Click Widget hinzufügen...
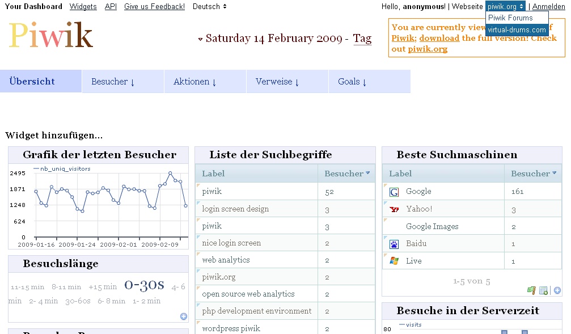Viewport: 571px width, 334px height. pyautogui.click(x=54, y=136)
